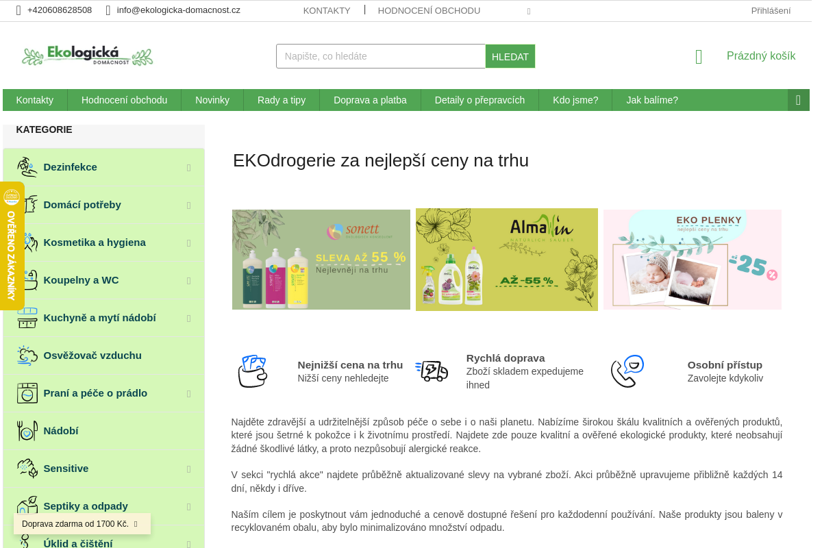
Task: Click the Osobní přístup phone chat icon
Action: click(x=627, y=371)
